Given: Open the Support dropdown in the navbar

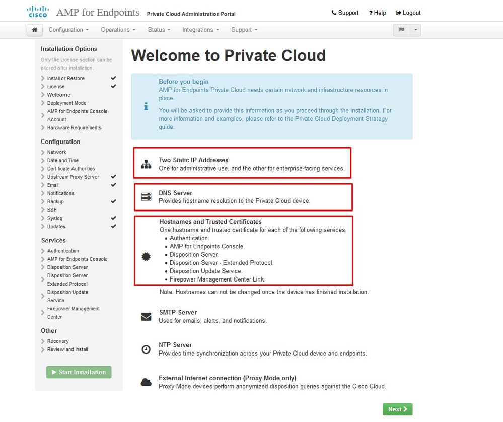Looking at the screenshot, I should [x=244, y=30].
